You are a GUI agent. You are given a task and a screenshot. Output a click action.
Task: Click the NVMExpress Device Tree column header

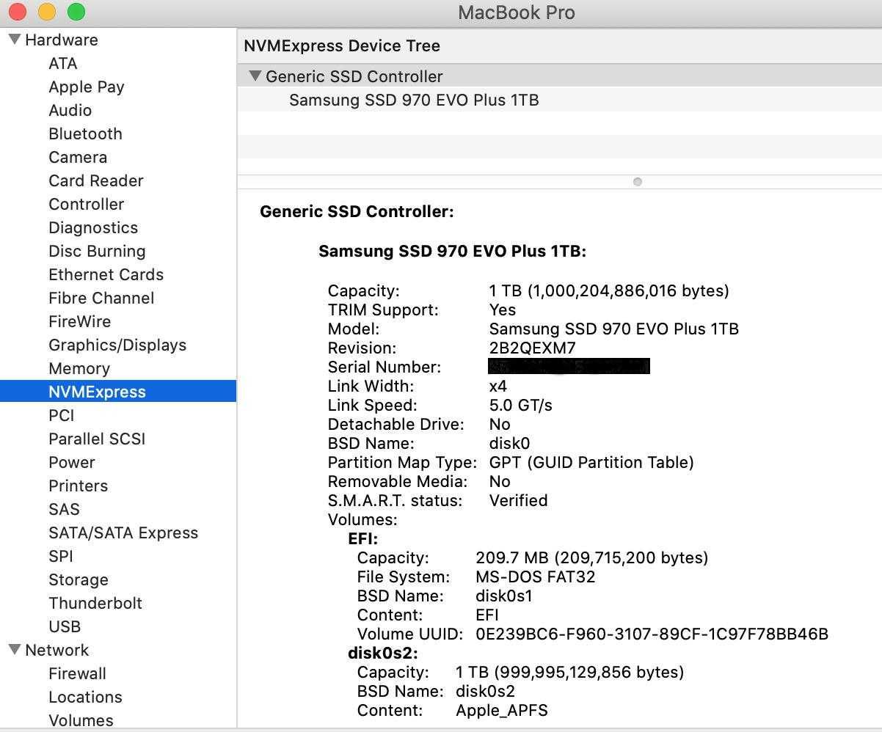coord(342,45)
